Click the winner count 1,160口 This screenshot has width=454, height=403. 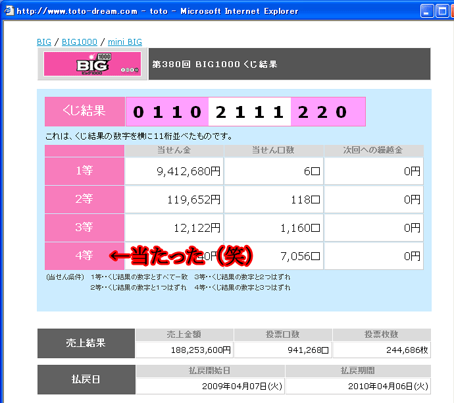pos(300,228)
